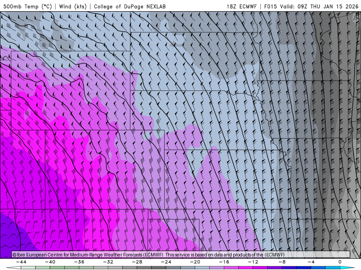361x270 pixels.
Task: Click the bright magenta swatch left of -12
Action: point(246,268)
